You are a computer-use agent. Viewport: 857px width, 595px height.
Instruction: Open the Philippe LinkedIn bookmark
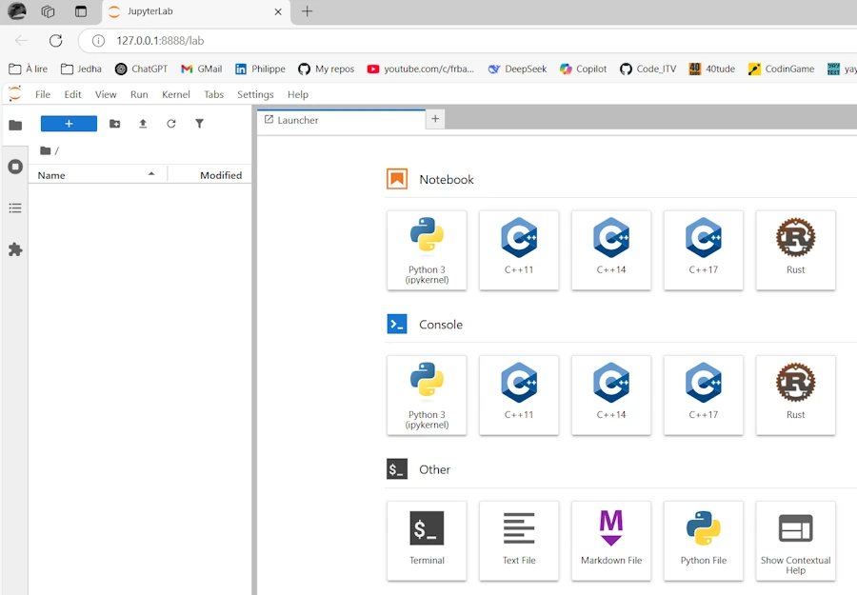click(260, 69)
